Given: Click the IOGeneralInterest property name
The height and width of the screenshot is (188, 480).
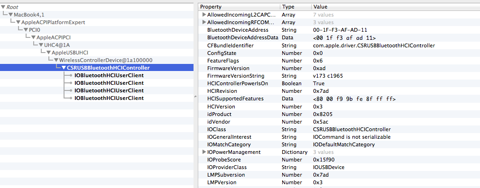Looking at the screenshot, I should pos(229,137).
